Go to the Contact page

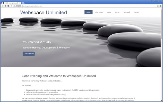pyautogui.click(x=136, y=12)
